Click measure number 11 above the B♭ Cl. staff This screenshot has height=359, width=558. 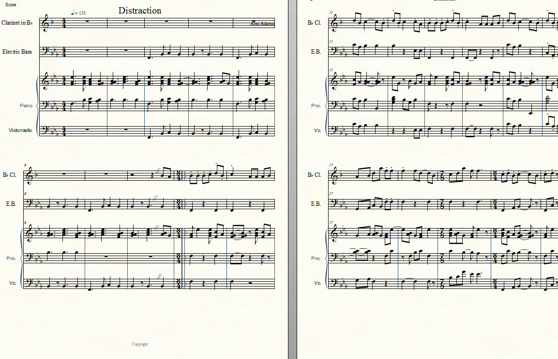point(331,13)
